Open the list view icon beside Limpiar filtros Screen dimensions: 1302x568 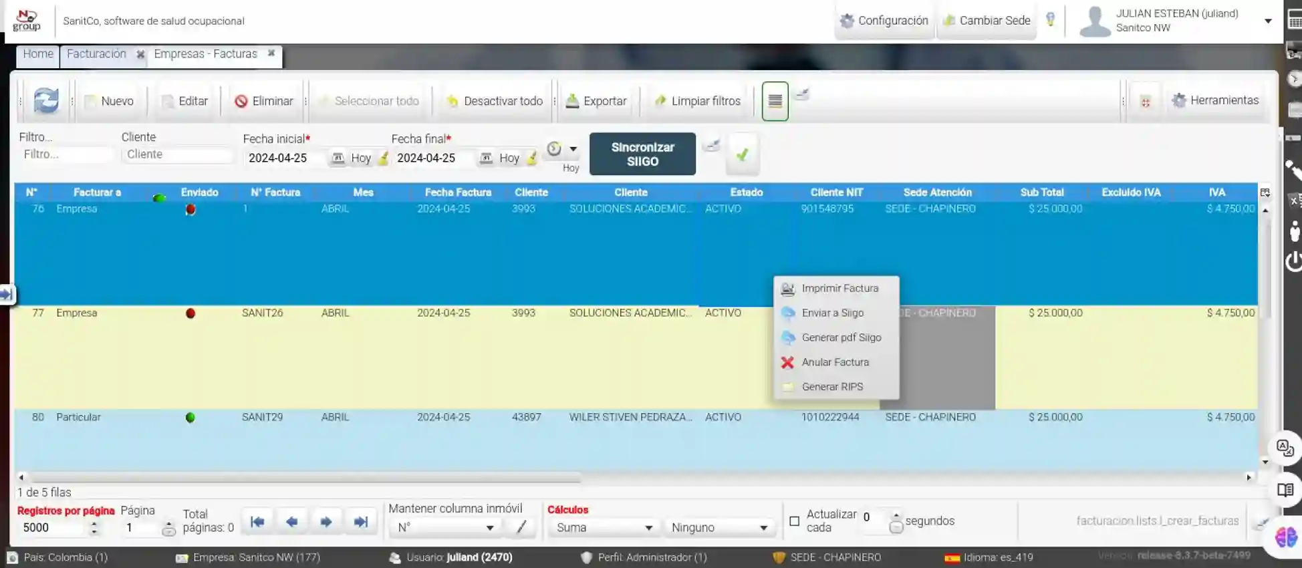775,101
